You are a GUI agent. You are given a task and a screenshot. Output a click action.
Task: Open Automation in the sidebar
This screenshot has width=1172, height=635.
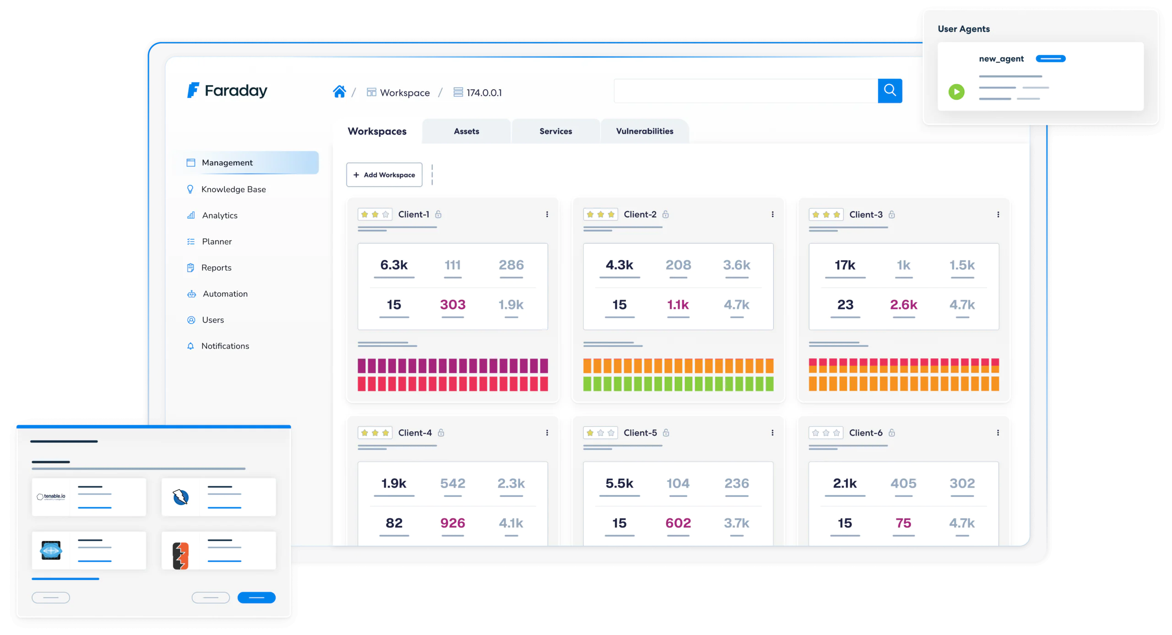(x=224, y=294)
